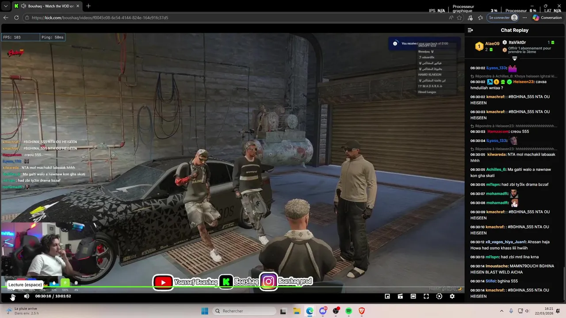Click Achilles_6 username in chat
This screenshot has width=566, height=318.
click(x=496, y=170)
